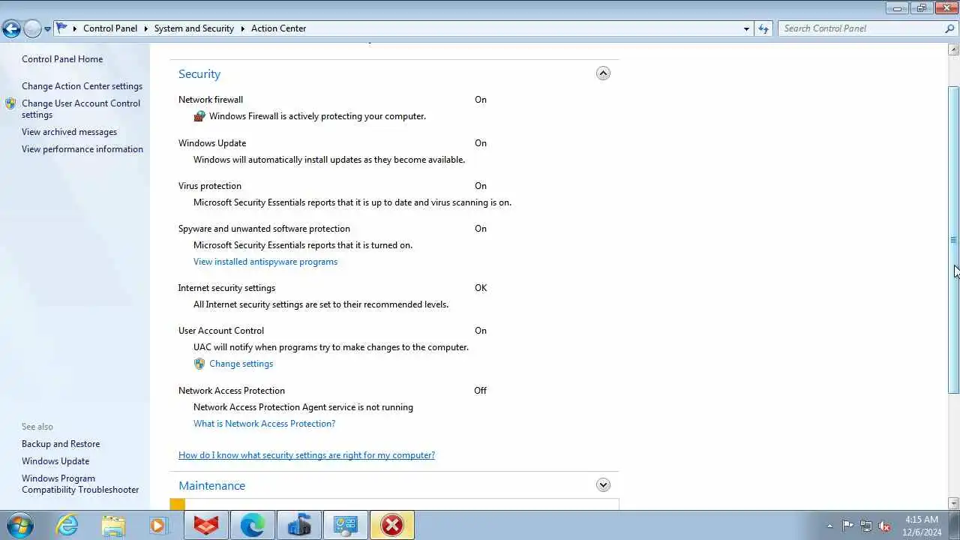This screenshot has width=960, height=540.
Task: Open the red X app on taskbar
Action: click(392, 525)
